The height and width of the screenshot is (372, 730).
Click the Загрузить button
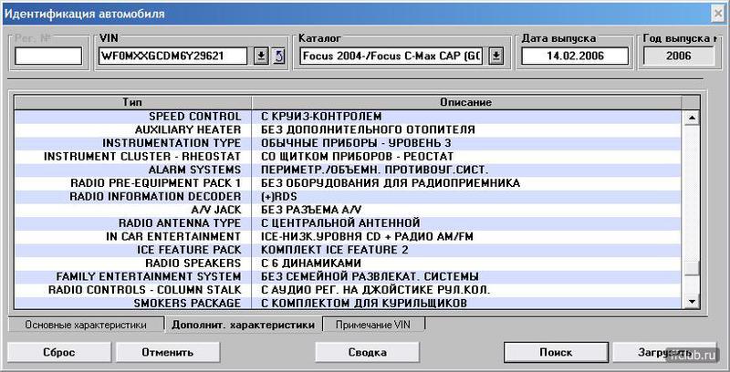[664, 353]
